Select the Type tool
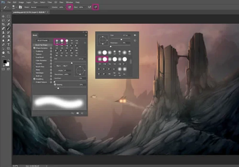239x167 pixels. tap(8, 44)
